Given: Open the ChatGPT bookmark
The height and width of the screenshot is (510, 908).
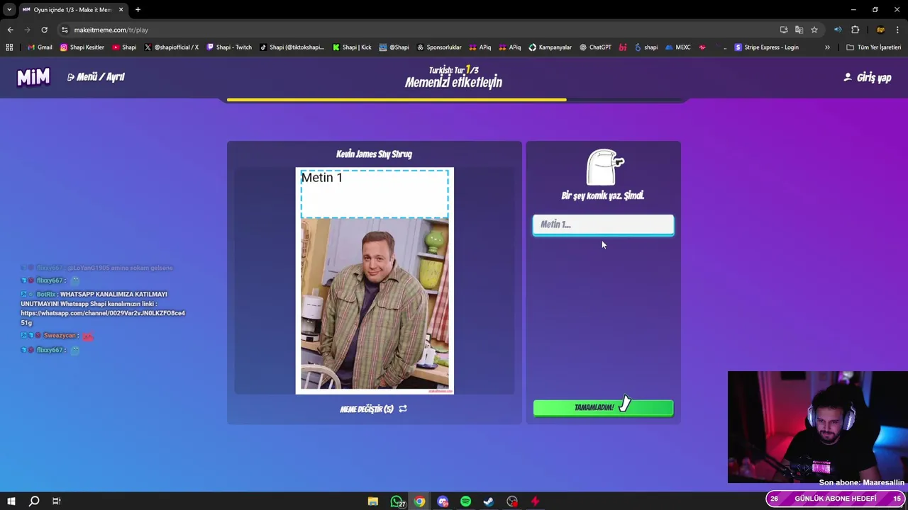Looking at the screenshot, I should tap(595, 47).
